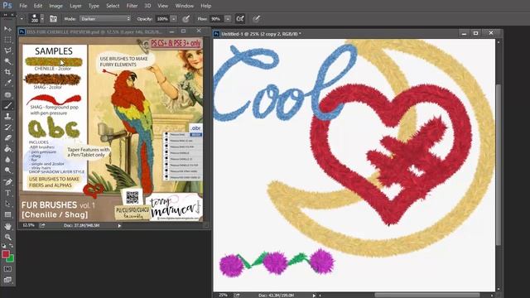This screenshot has height=298, width=530.
Task: Change the screen mode
Action: 7,280
